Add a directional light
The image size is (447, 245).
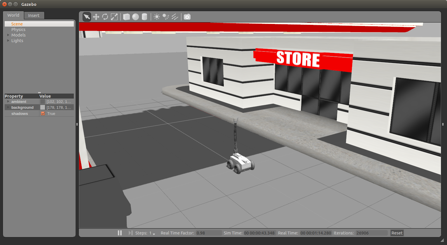pyautogui.click(x=175, y=17)
